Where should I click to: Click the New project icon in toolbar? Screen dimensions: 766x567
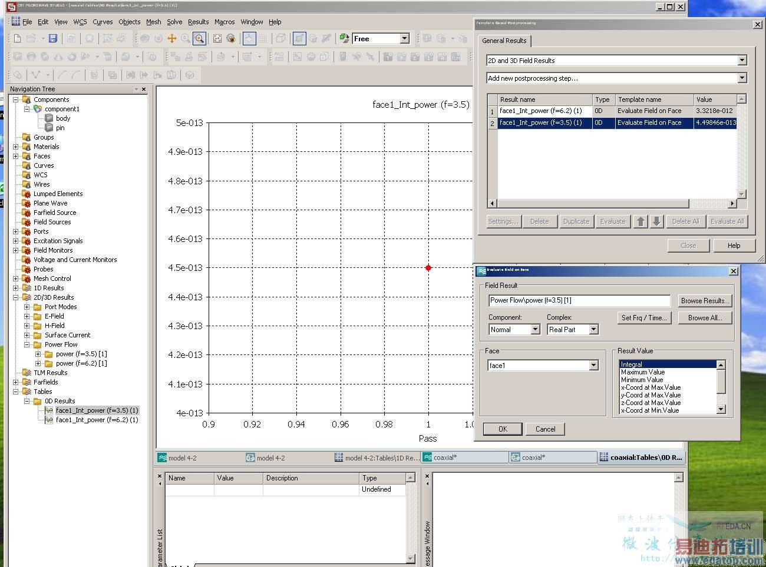click(x=18, y=38)
